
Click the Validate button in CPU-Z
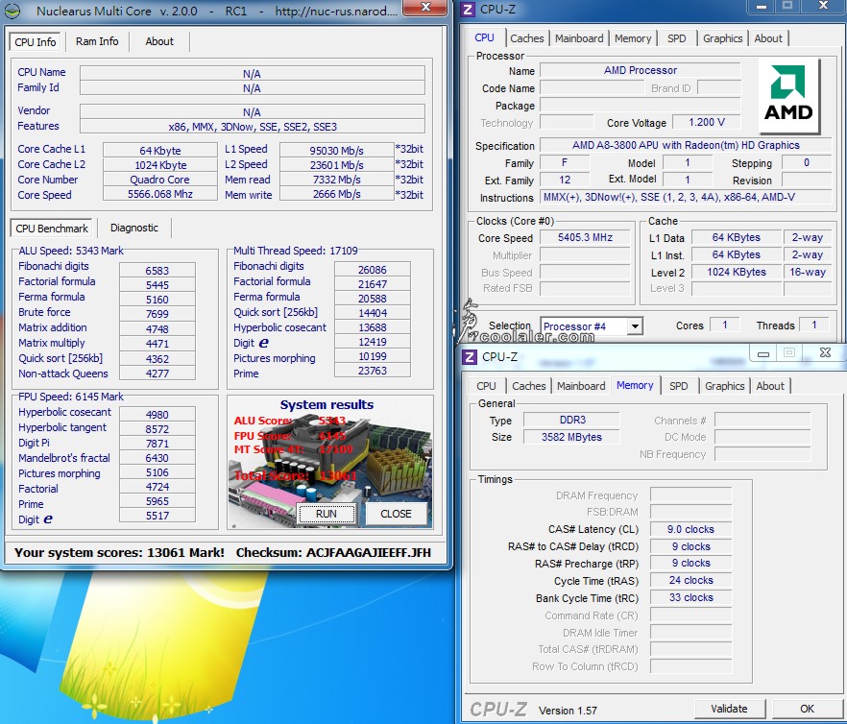729,709
